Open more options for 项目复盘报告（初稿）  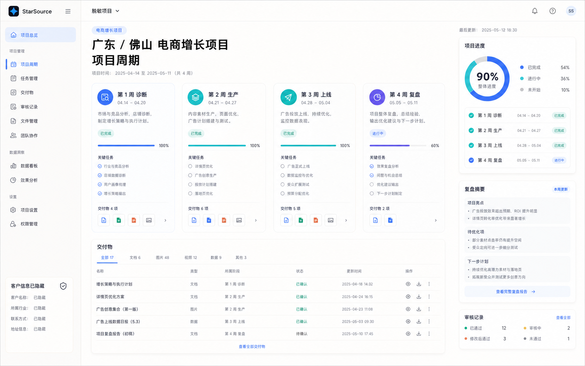tap(429, 334)
